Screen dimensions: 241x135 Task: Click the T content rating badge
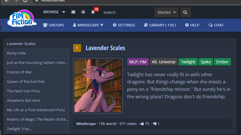(77, 48)
